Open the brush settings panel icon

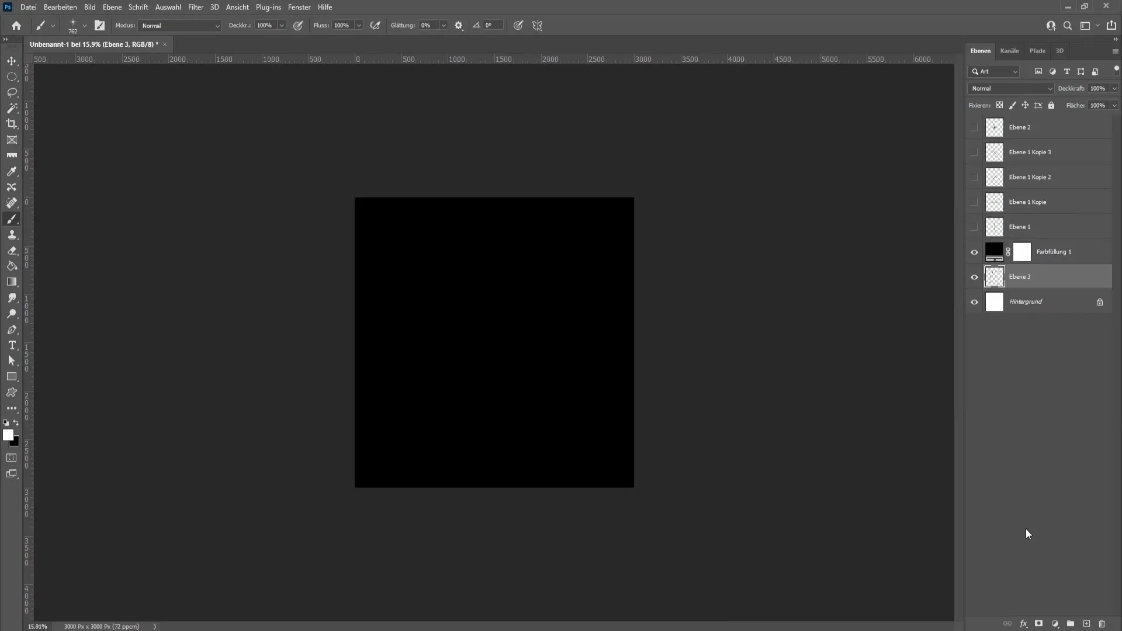(x=99, y=26)
